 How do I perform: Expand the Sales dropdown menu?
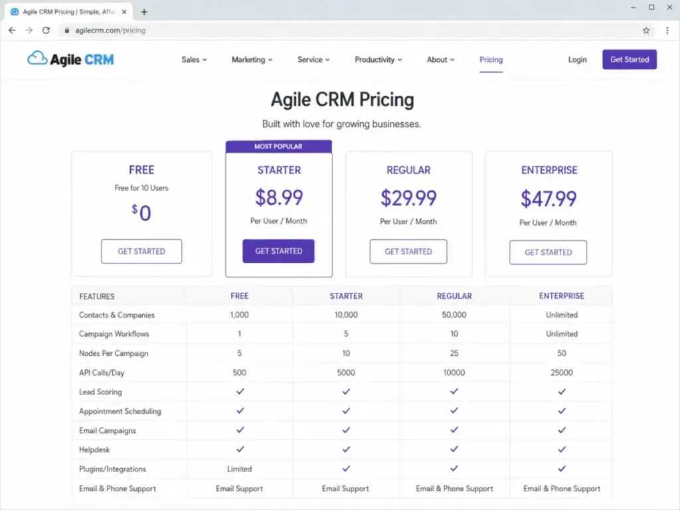click(x=194, y=60)
